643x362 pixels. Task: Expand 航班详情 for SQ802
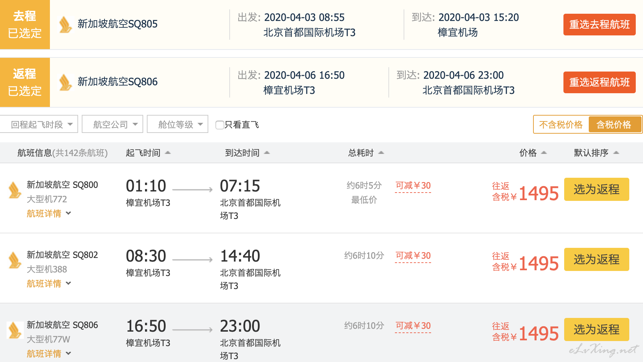(49, 284)
